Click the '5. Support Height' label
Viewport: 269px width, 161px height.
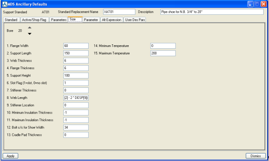click(x=19, y=75)
